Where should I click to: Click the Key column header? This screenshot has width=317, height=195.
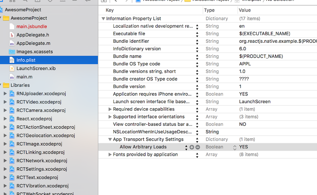click(110, 10)
